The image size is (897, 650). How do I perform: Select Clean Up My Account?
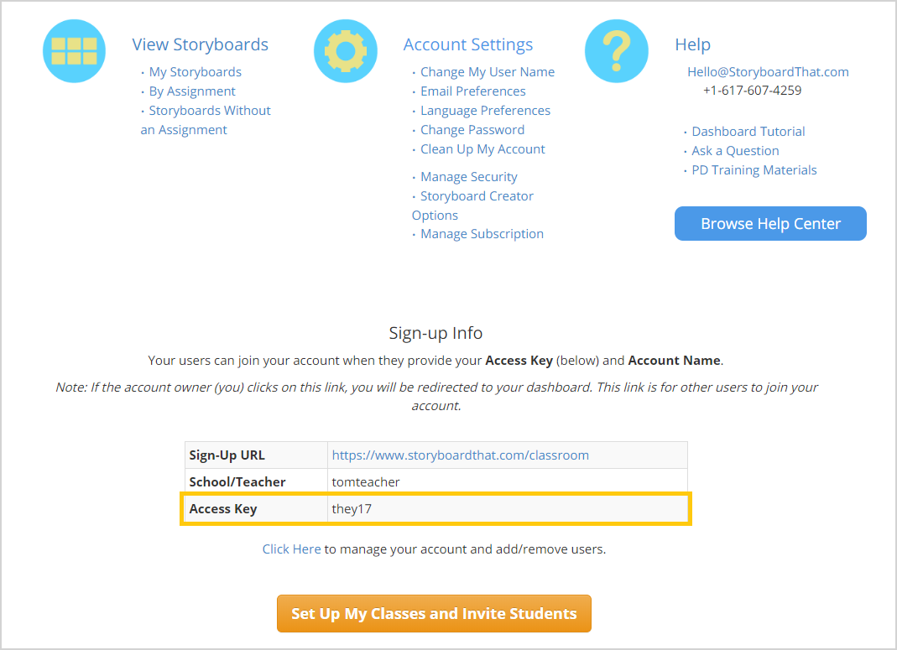point(482,149)
